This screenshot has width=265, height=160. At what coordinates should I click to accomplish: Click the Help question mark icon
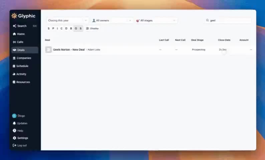[14, 131]
